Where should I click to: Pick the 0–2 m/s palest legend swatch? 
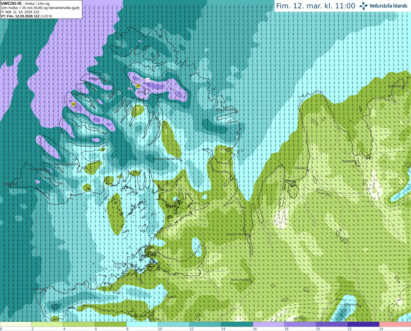16,324
